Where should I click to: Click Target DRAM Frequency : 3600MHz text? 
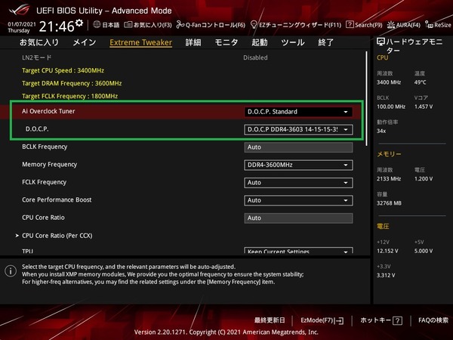coord(72,83)
